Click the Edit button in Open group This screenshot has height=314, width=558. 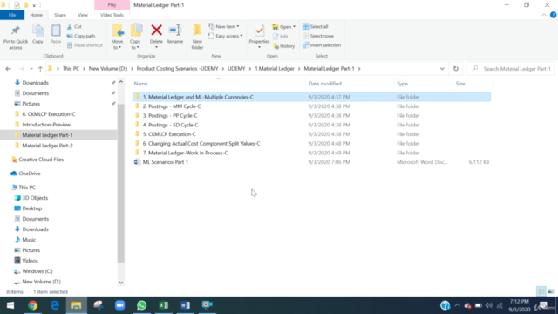(x=281, y=37)
